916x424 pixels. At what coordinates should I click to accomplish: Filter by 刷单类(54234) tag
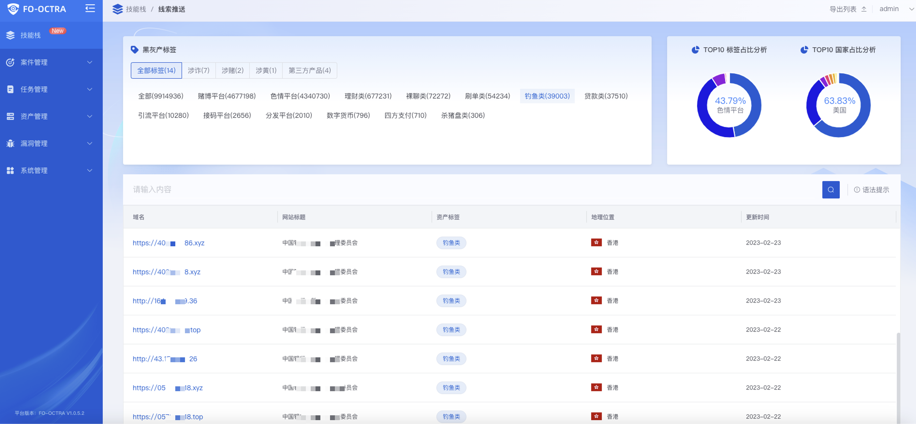pyautogui.click(x=487, y=96)
